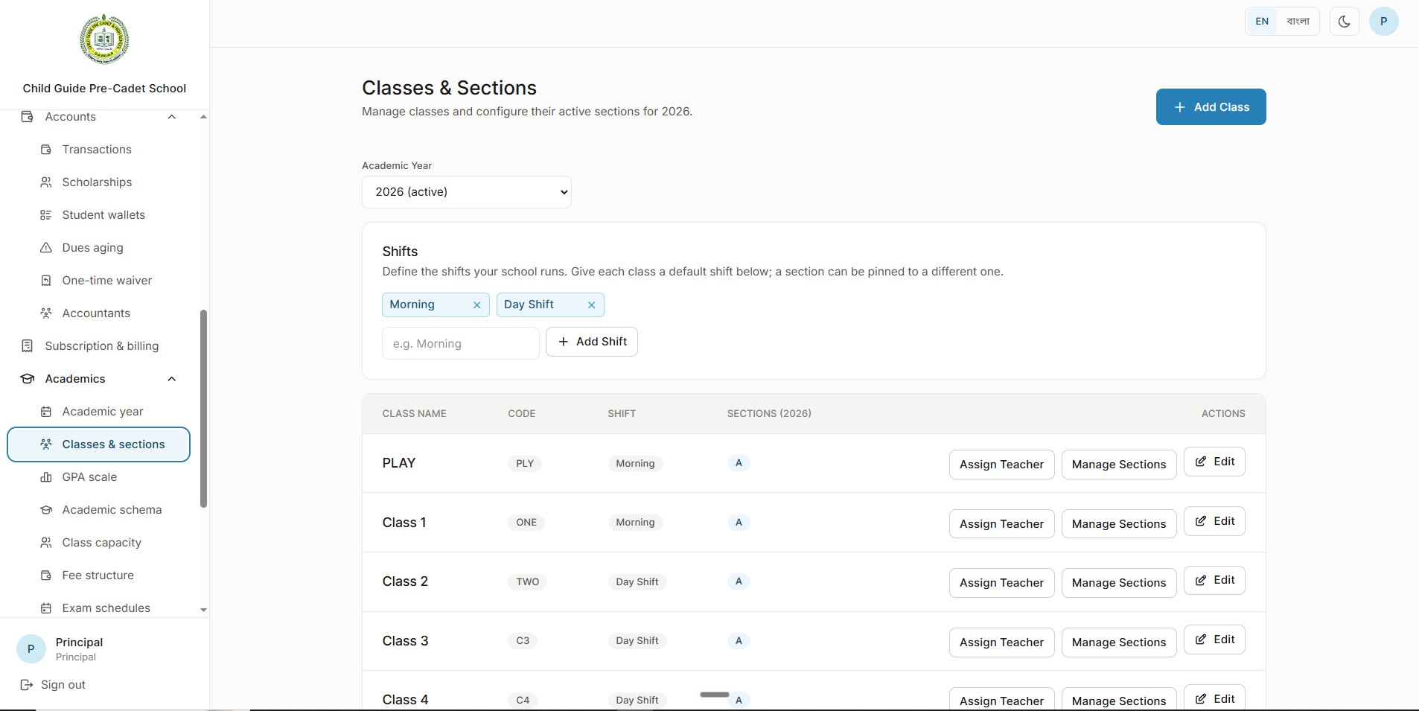
Task: Open Academic schema in the sidebar
Action: click(99, 510)
